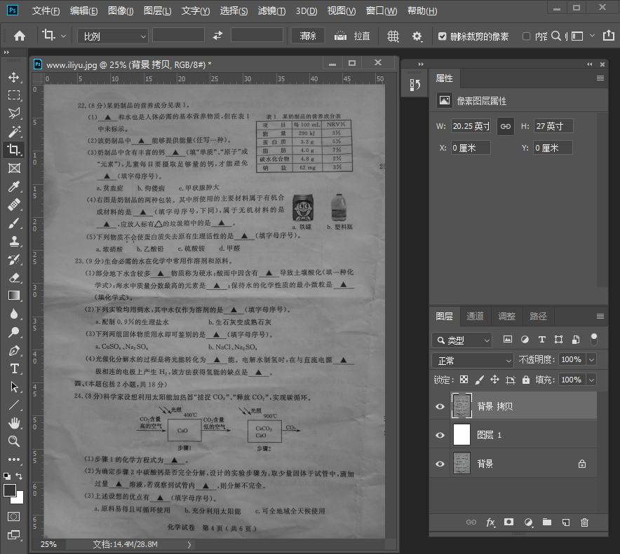Create a new layer with bottom icon
The image size is (620, 554).
coord(566,522)
